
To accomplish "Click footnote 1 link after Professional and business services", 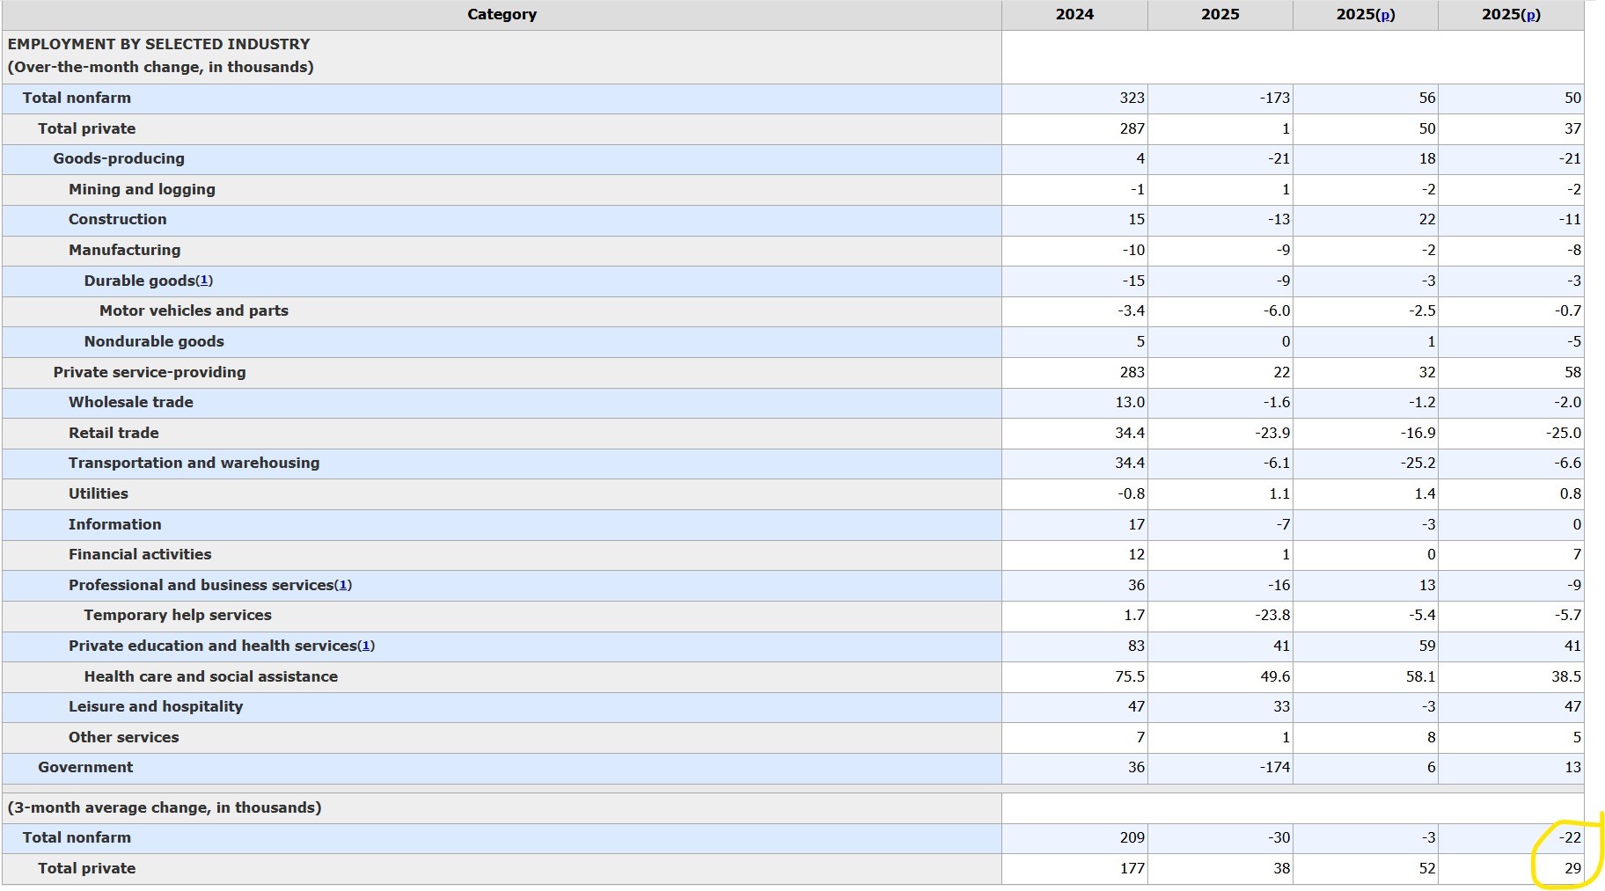I will tap(343, 585).
